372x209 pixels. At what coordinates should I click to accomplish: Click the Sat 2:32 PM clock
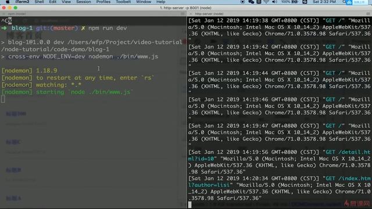(x=324, y=2)
